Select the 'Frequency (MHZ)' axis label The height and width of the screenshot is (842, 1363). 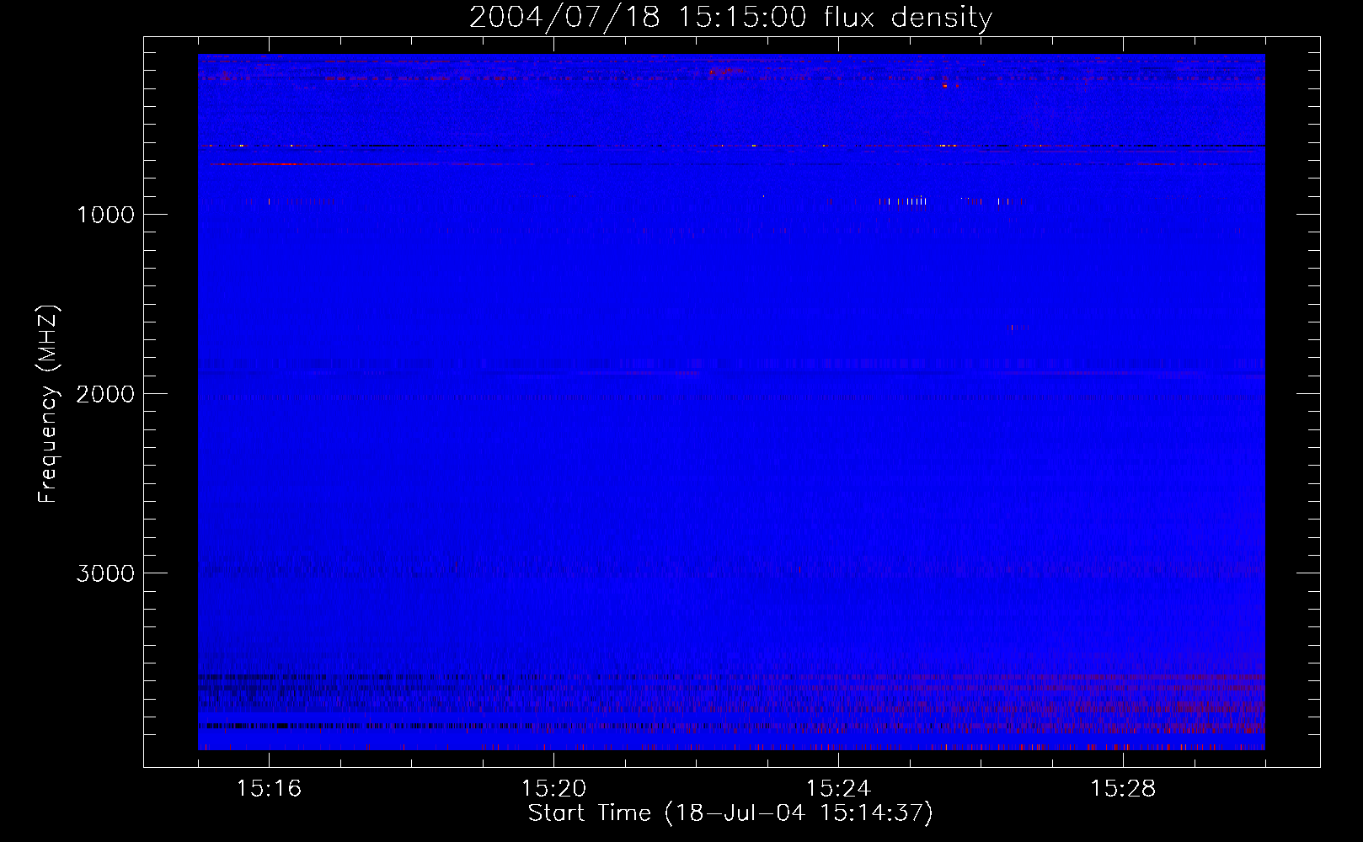48,404
